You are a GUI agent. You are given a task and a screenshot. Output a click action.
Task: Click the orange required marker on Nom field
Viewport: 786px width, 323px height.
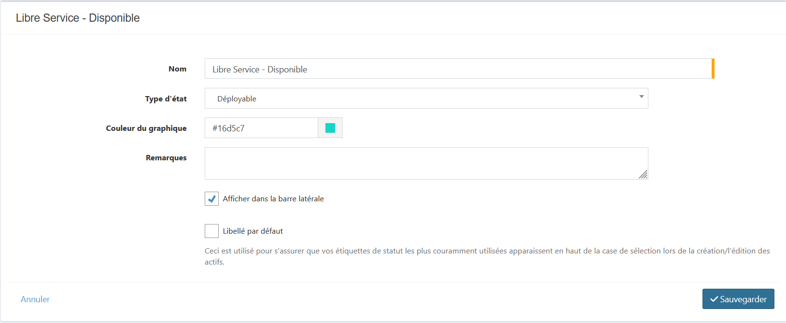tap(713, 69)
